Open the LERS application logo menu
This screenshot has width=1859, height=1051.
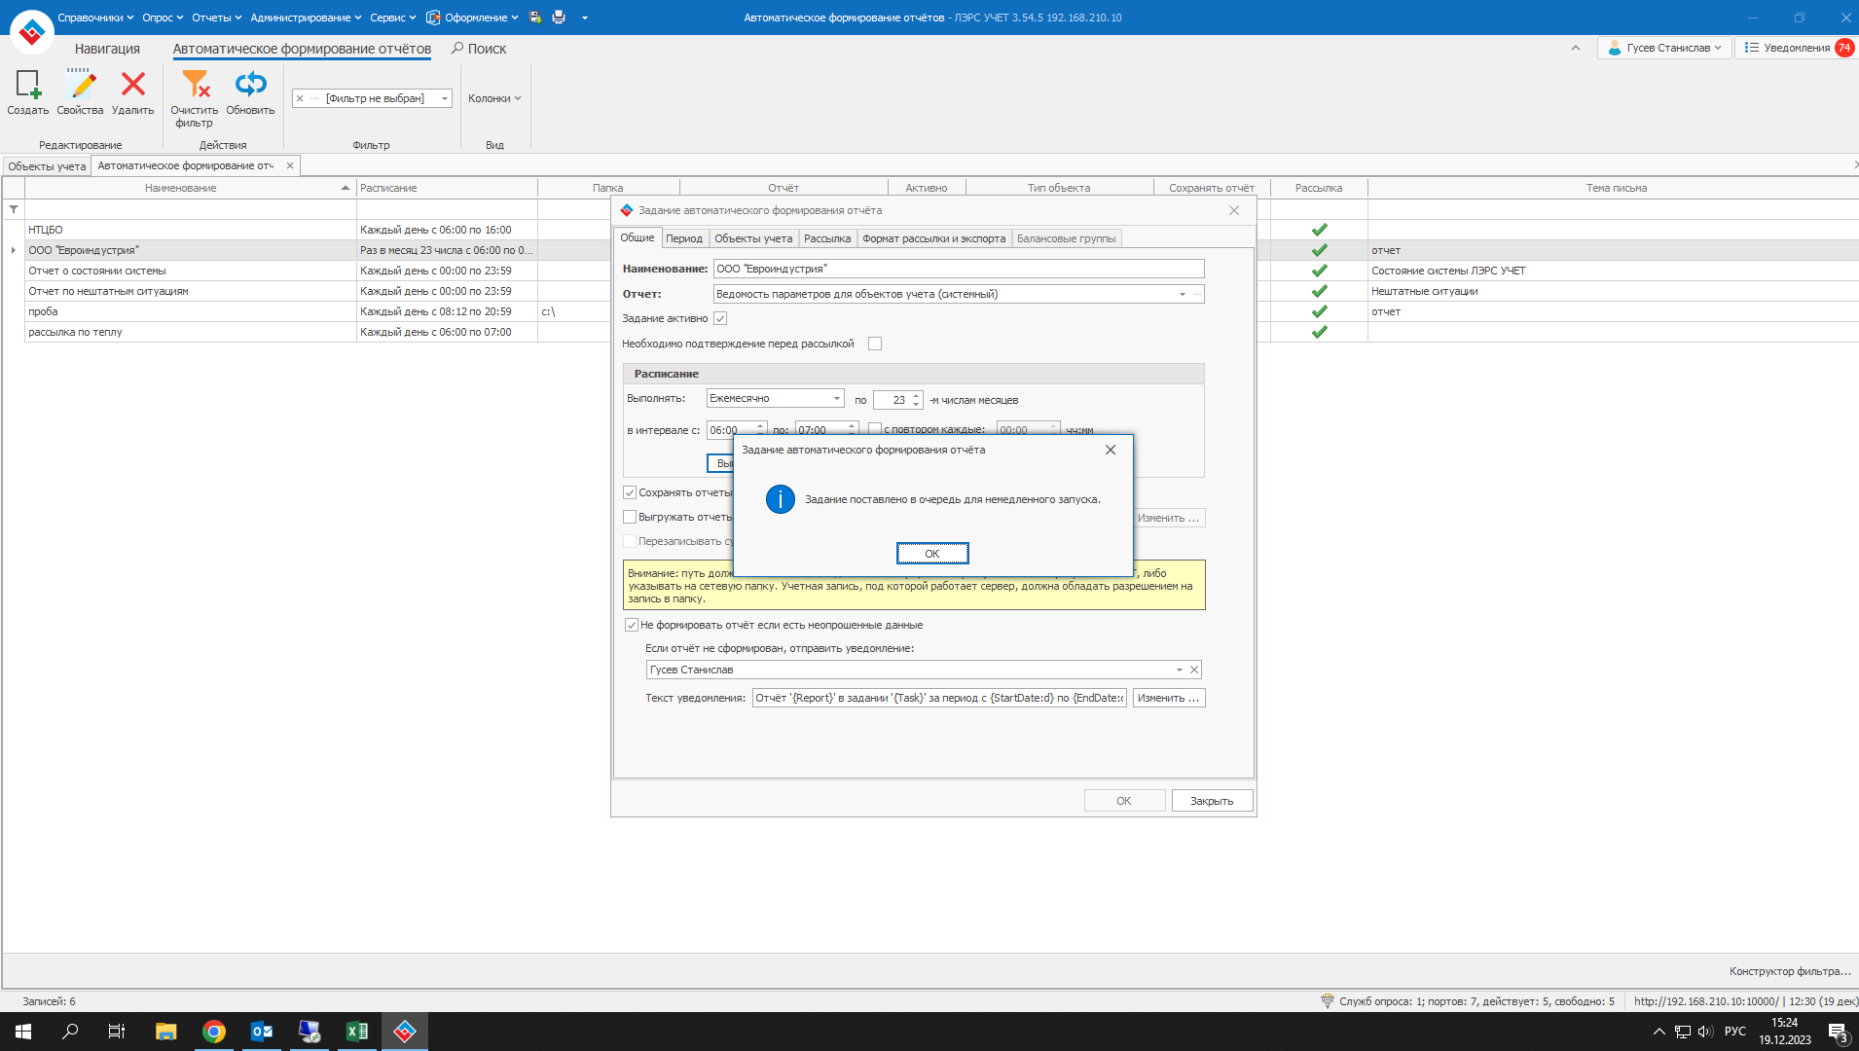(x=31, y=32)
